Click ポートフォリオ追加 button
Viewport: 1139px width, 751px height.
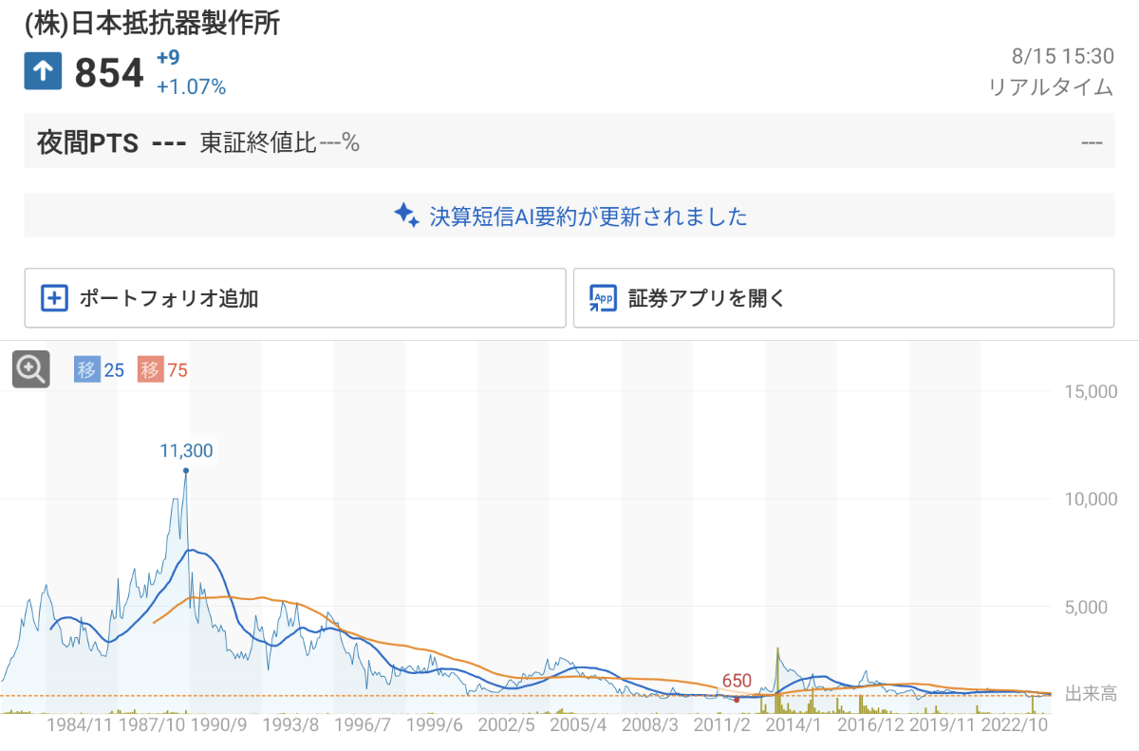pos(294,298)
